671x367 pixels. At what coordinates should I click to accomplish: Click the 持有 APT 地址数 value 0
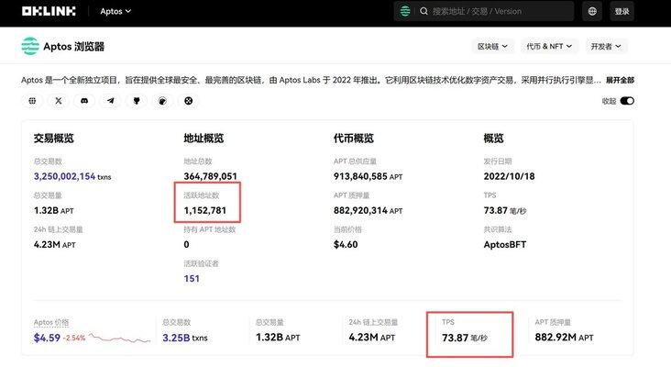tap(187, 245)
